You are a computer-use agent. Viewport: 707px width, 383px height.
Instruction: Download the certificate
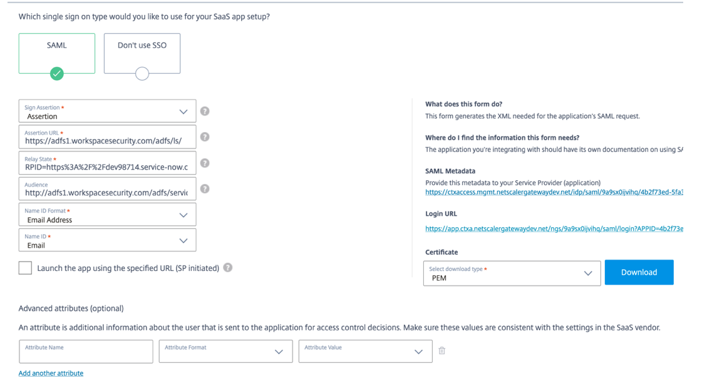coord(639,273)
